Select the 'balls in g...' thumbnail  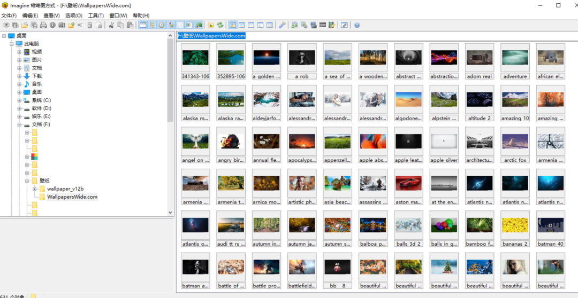[x=444, y=229]
